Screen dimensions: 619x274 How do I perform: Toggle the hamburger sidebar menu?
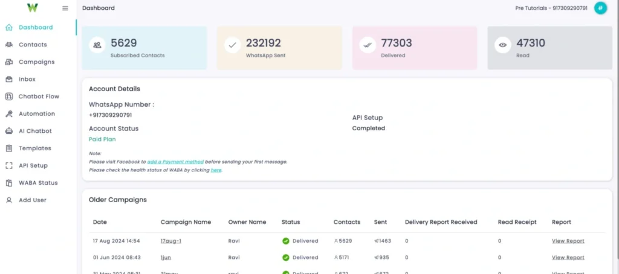pos(65,8)
